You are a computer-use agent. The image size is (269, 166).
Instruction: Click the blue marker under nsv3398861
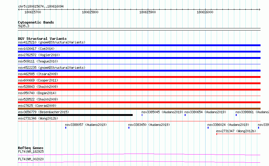(x=236, y=115)
